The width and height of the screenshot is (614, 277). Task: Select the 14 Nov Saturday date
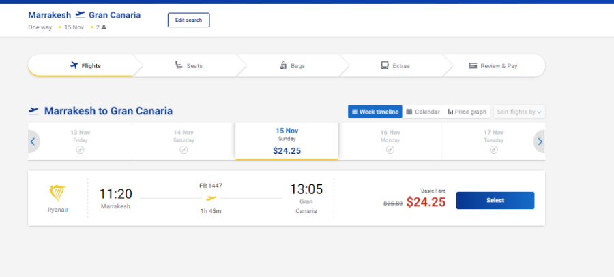point(184,141)
